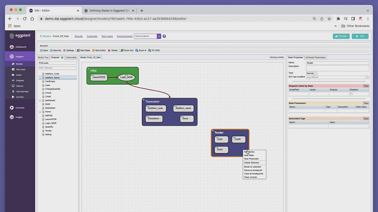Viewport: 378px width, 212px height.
Task: Switch to the Model Tree tab
Action: point(43,57)
